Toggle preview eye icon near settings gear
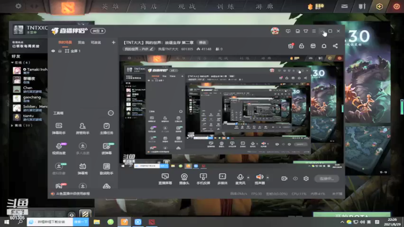The height and width of the screenshot is (227, 404). (x=295, y=179)
